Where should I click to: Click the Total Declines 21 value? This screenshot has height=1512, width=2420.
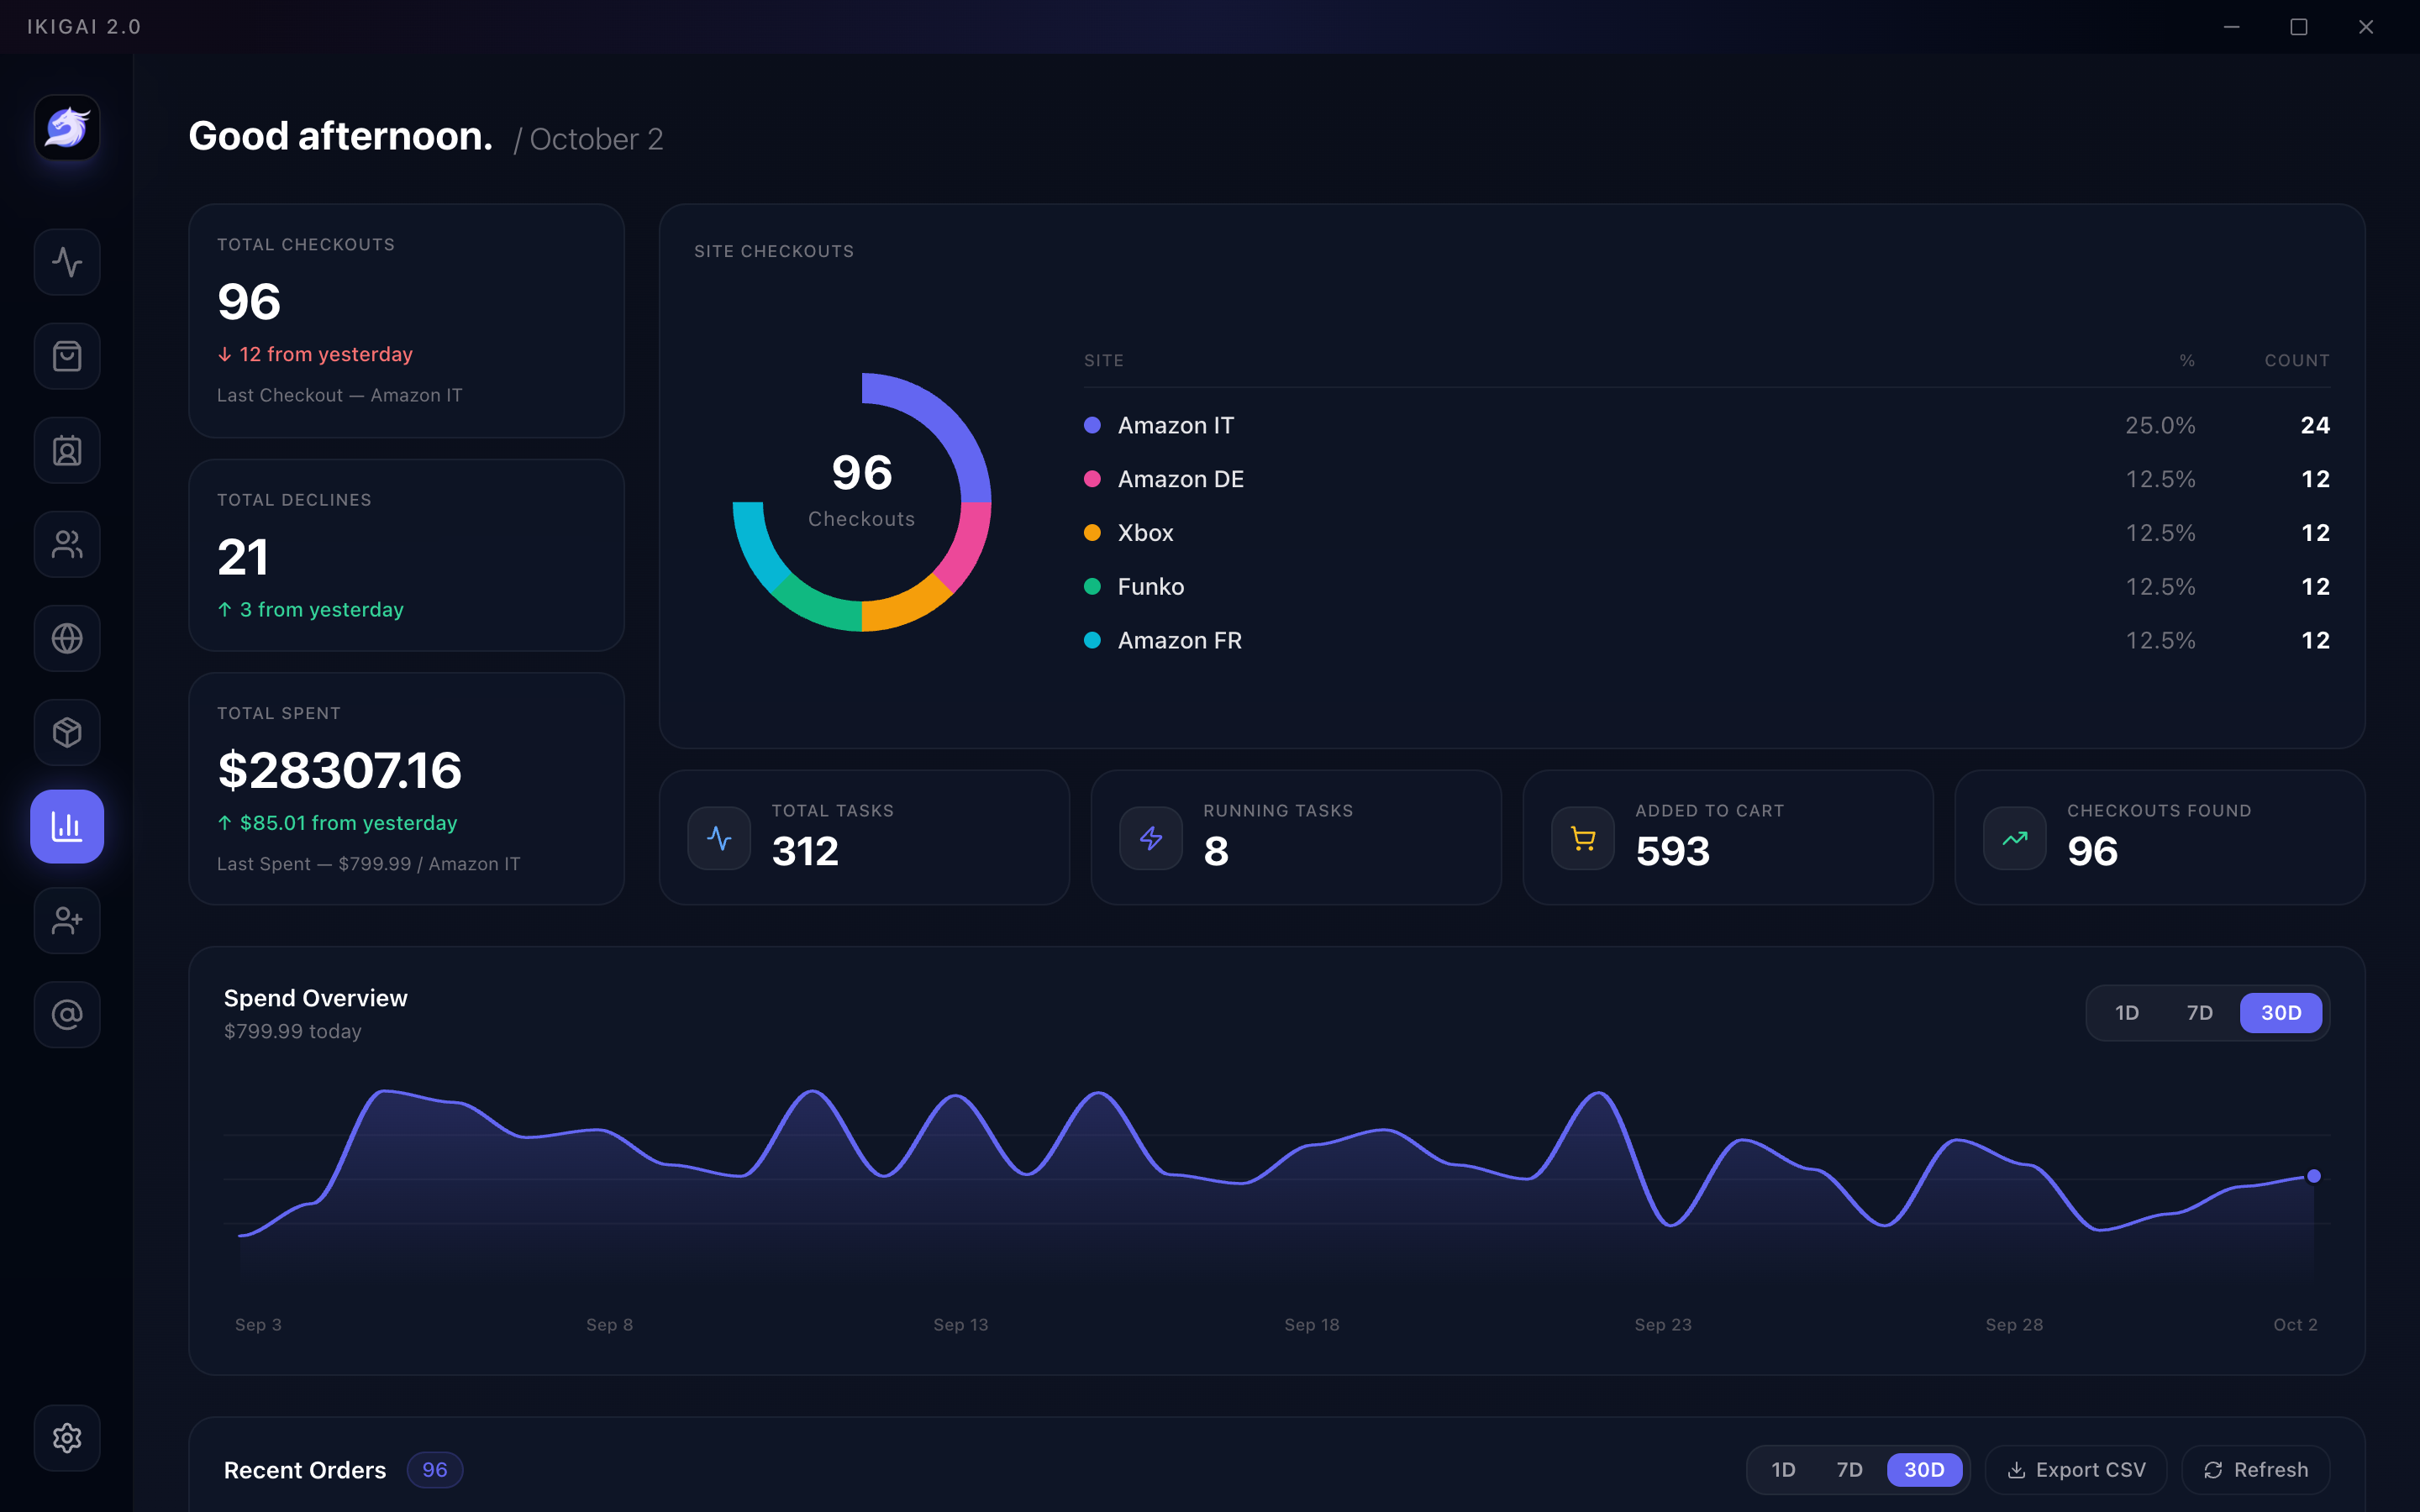[x=243, y=557]
